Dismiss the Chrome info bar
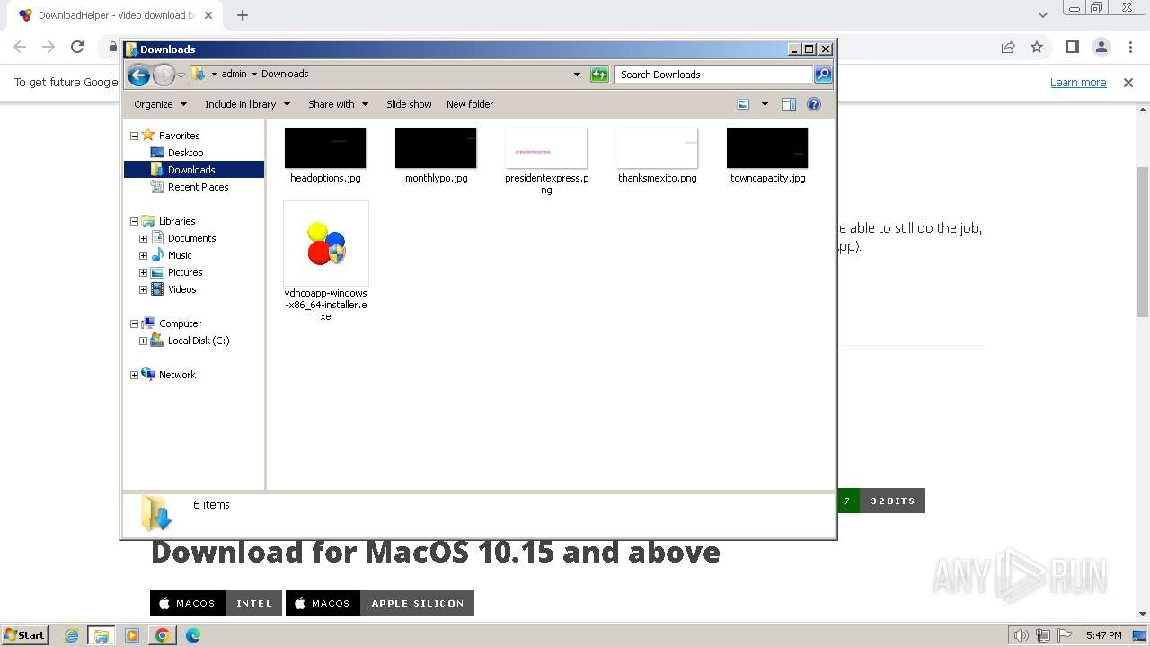The image size is (1150, 647). (x=1128, y=82)
